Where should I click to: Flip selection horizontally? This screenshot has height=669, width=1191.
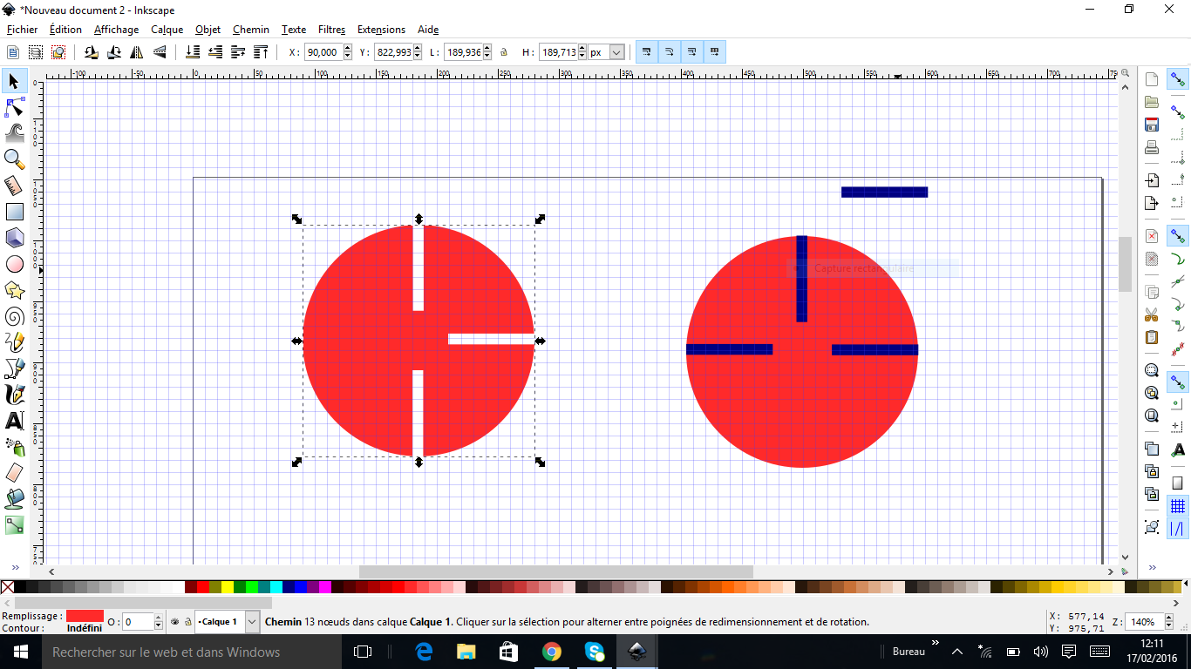click(x=137, y=52)
